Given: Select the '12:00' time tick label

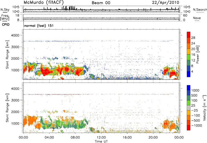Looking at the screenshot, I should 101,138.
